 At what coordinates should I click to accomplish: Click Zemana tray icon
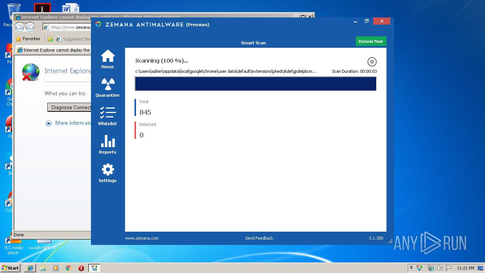(419, 268)
